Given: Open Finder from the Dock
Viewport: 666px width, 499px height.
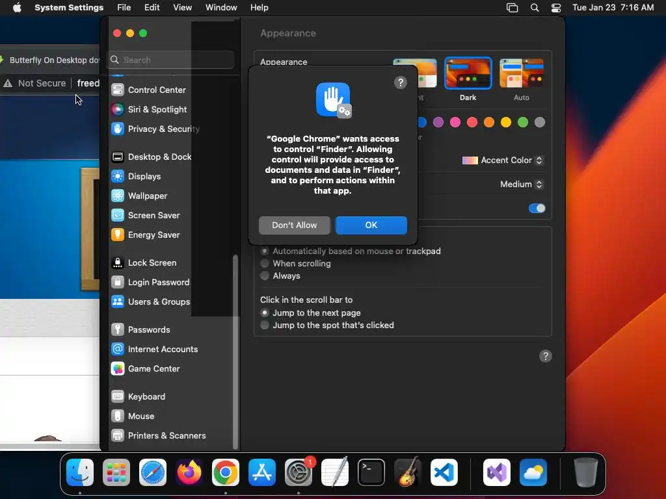Looking at the screenshot, I should [x=80, y=472].
